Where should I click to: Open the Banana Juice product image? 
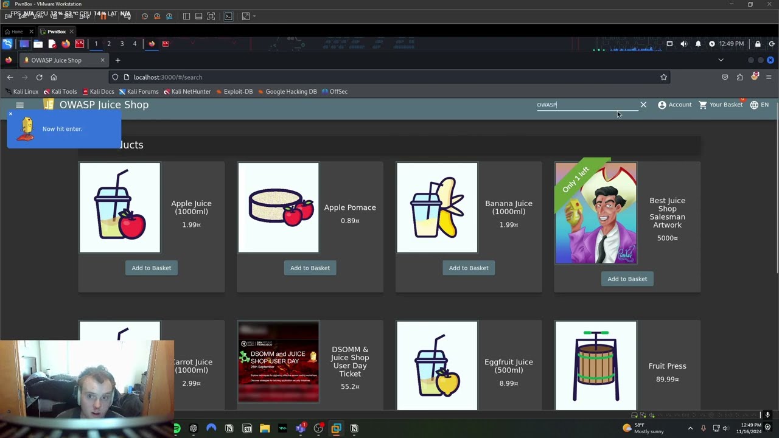pyautogui.click(x=437, y=207)
